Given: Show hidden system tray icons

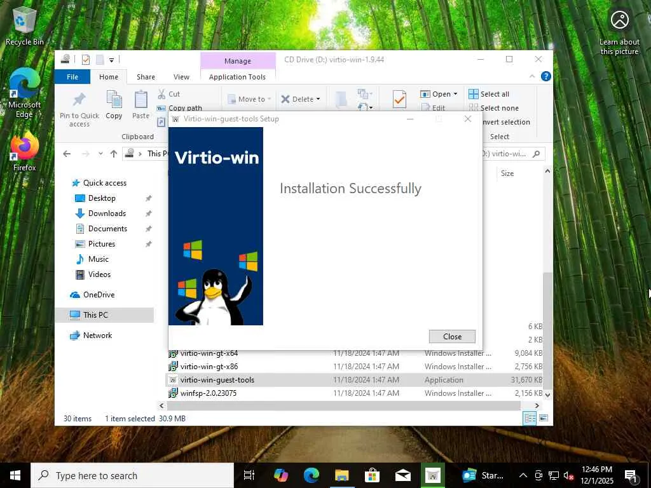Looking at the screenshot, I should (x=523, y=475).
